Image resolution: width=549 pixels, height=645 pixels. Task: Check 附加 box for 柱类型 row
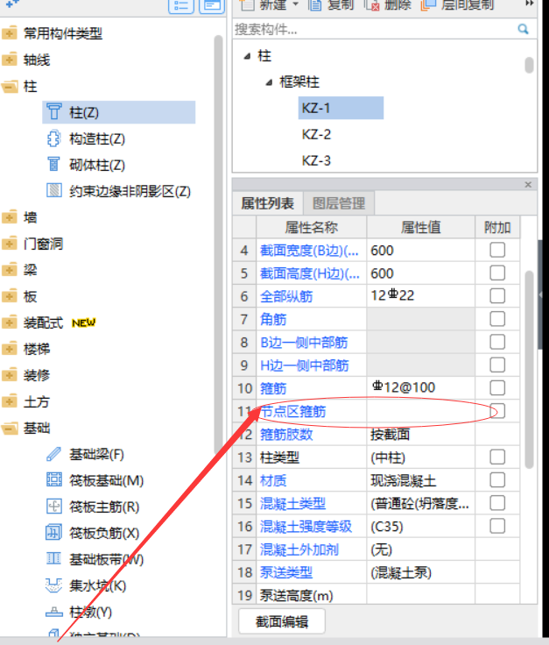click(x=497, y=457)
